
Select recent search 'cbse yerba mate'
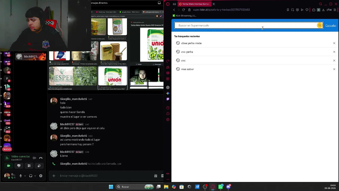point(191,43)
